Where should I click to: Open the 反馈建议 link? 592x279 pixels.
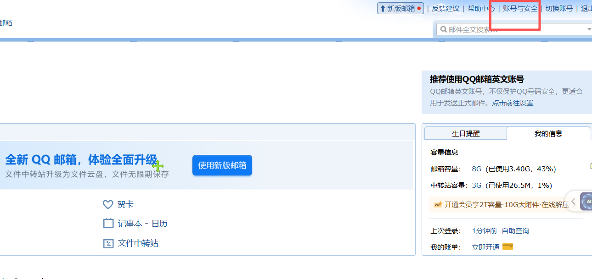[445, 8]
